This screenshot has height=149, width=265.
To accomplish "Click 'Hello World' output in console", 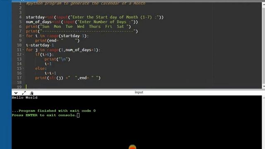I will pyautogui.click(x=24, y=98).
